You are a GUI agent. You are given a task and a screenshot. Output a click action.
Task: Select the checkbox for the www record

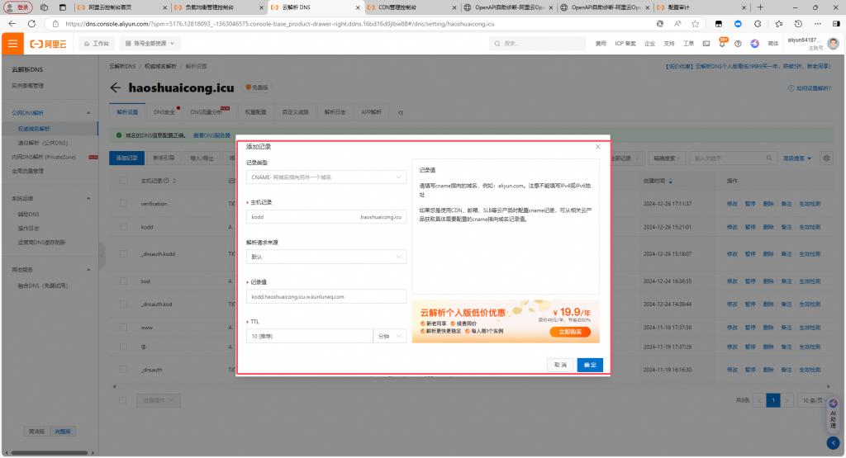[124, 328]
